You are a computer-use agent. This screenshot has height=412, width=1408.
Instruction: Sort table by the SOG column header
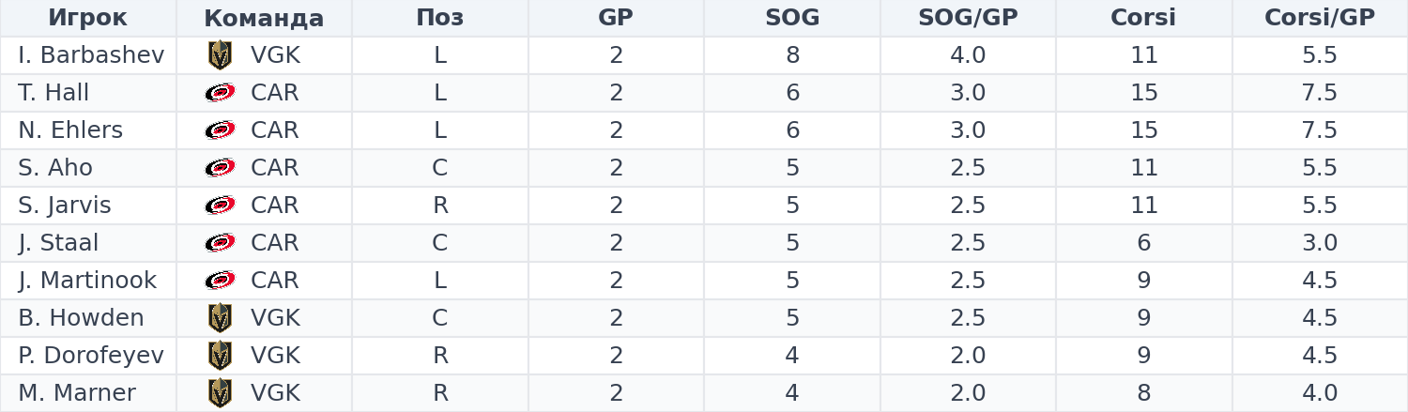[x=792, y=18]
